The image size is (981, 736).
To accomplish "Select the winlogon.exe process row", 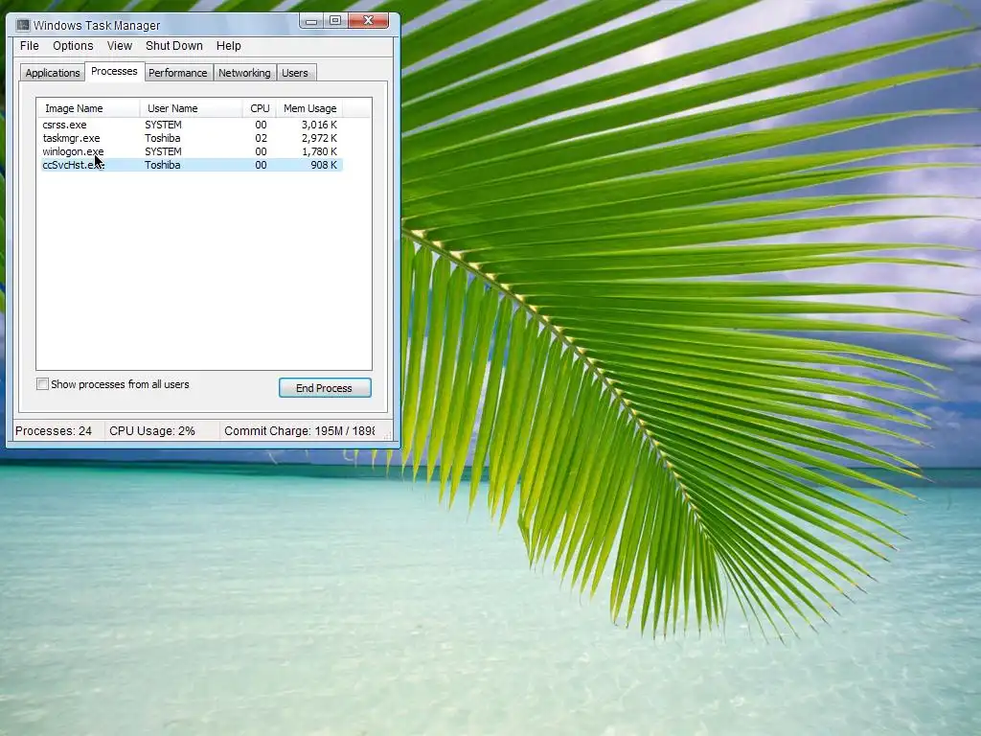I will 191,151.
